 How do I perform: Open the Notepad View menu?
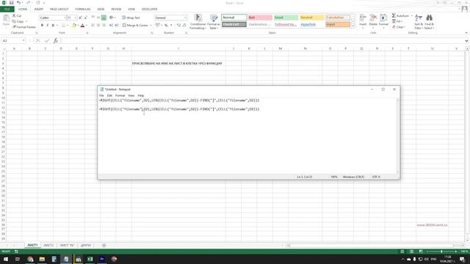[131, 95]
